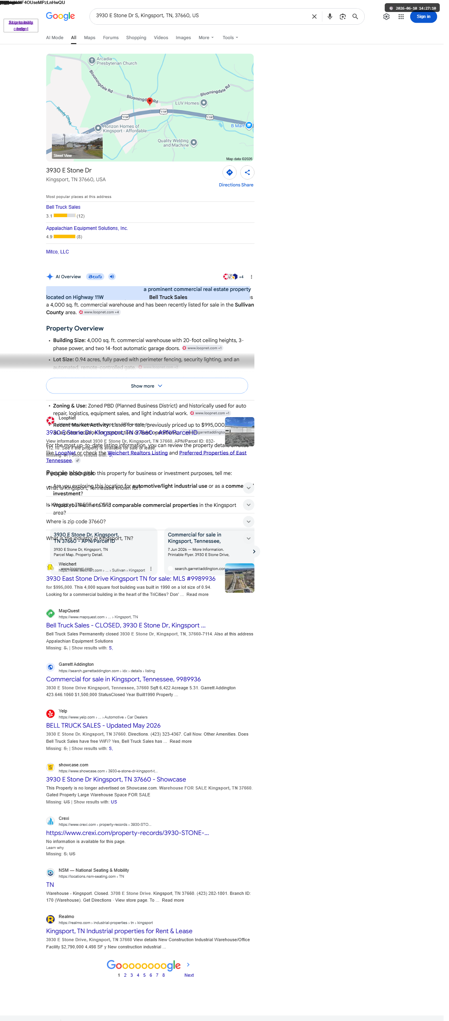
Task: Go to results page 8
Action: [163, 975]
